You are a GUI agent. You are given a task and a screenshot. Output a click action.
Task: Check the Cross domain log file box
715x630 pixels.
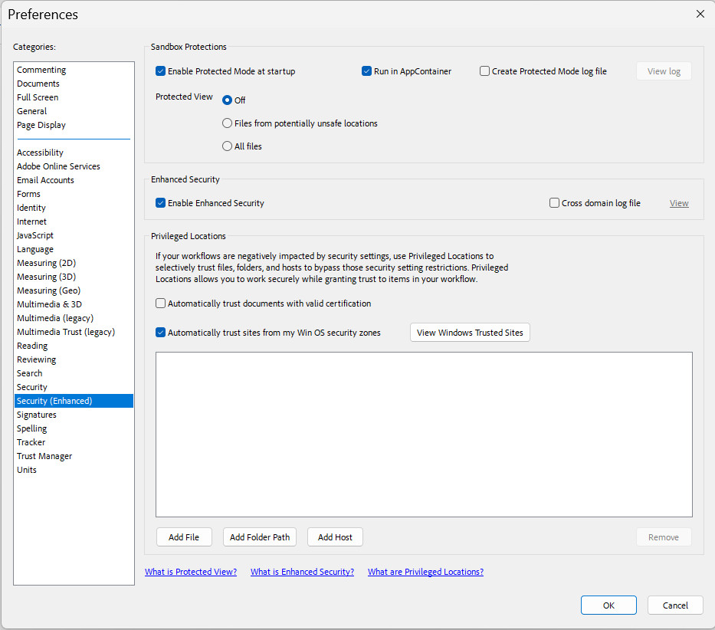pyautogui.click(x=555, y=203)
